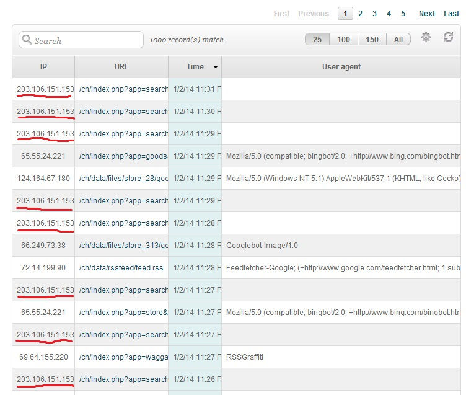This screenshot has width=466, height=395.
Task: Sort by the URL column header
Action: pyautogui.click(x=121, y=67)
